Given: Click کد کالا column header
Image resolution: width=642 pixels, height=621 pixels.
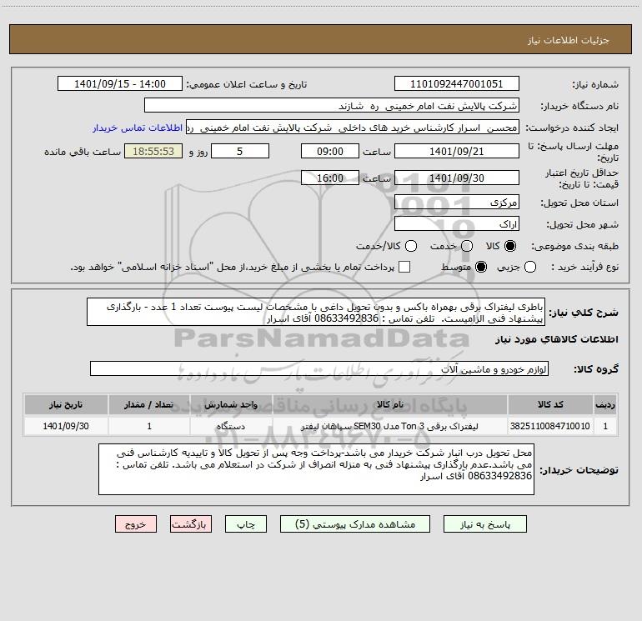Looking at the screenshot, I should click(x=550, y=405).
